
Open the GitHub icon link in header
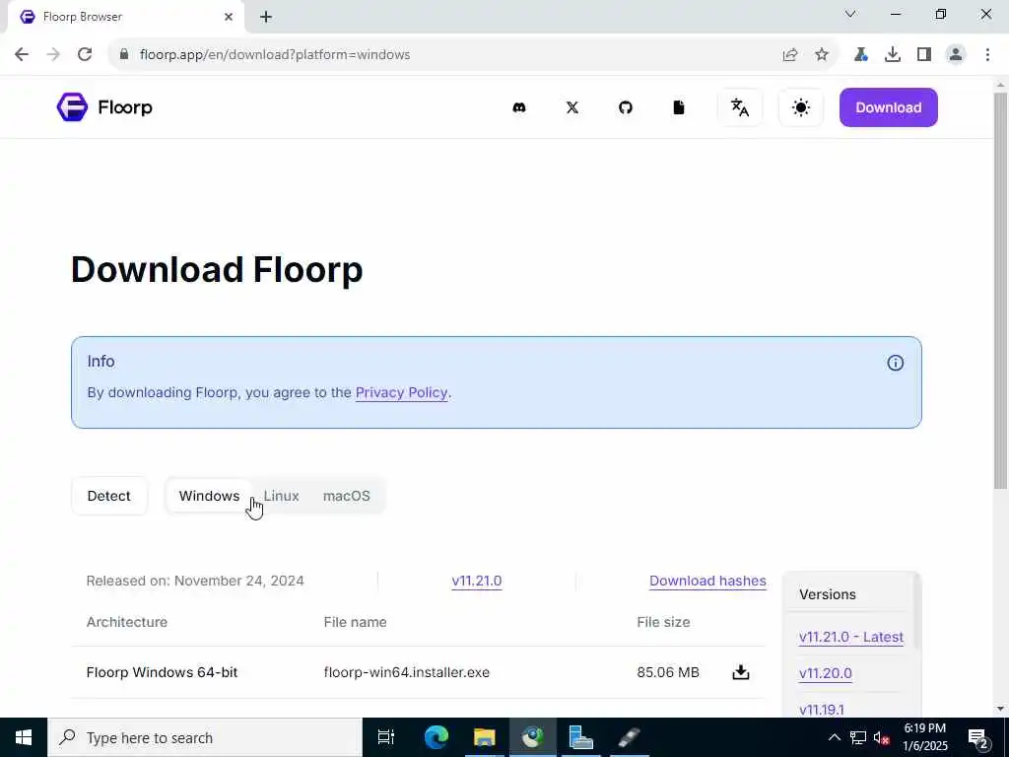(626, 107)
